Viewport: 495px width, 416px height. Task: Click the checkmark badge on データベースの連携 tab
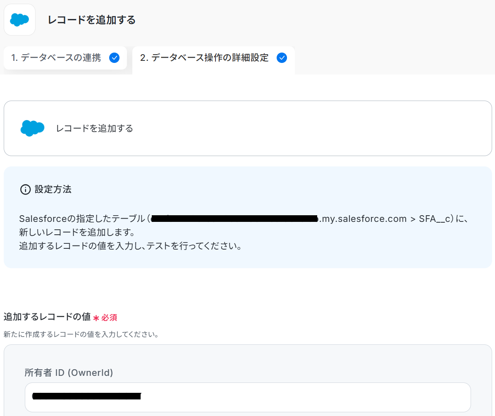(114, 58)
